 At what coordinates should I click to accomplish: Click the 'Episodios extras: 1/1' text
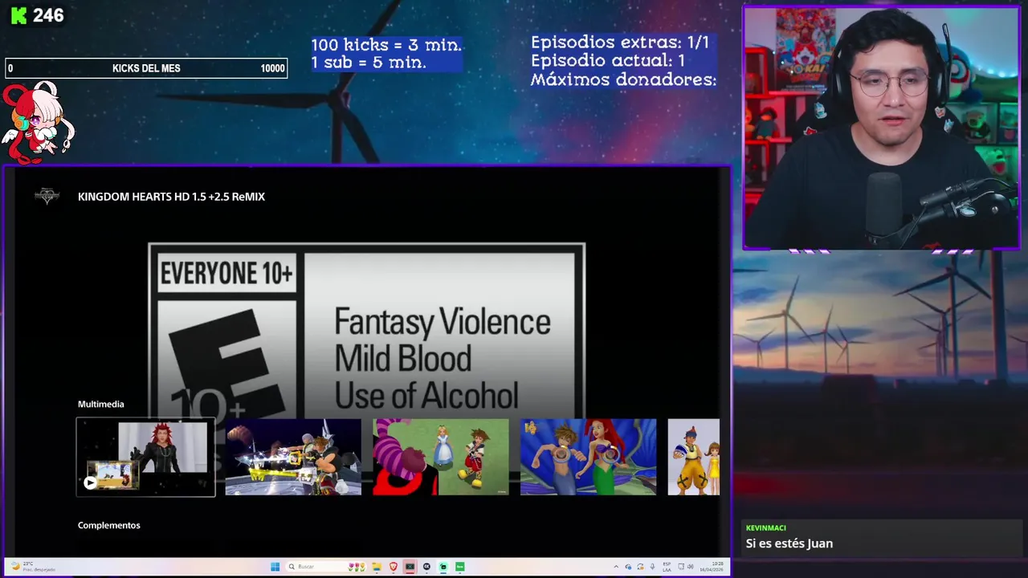(x=620, y=43)
